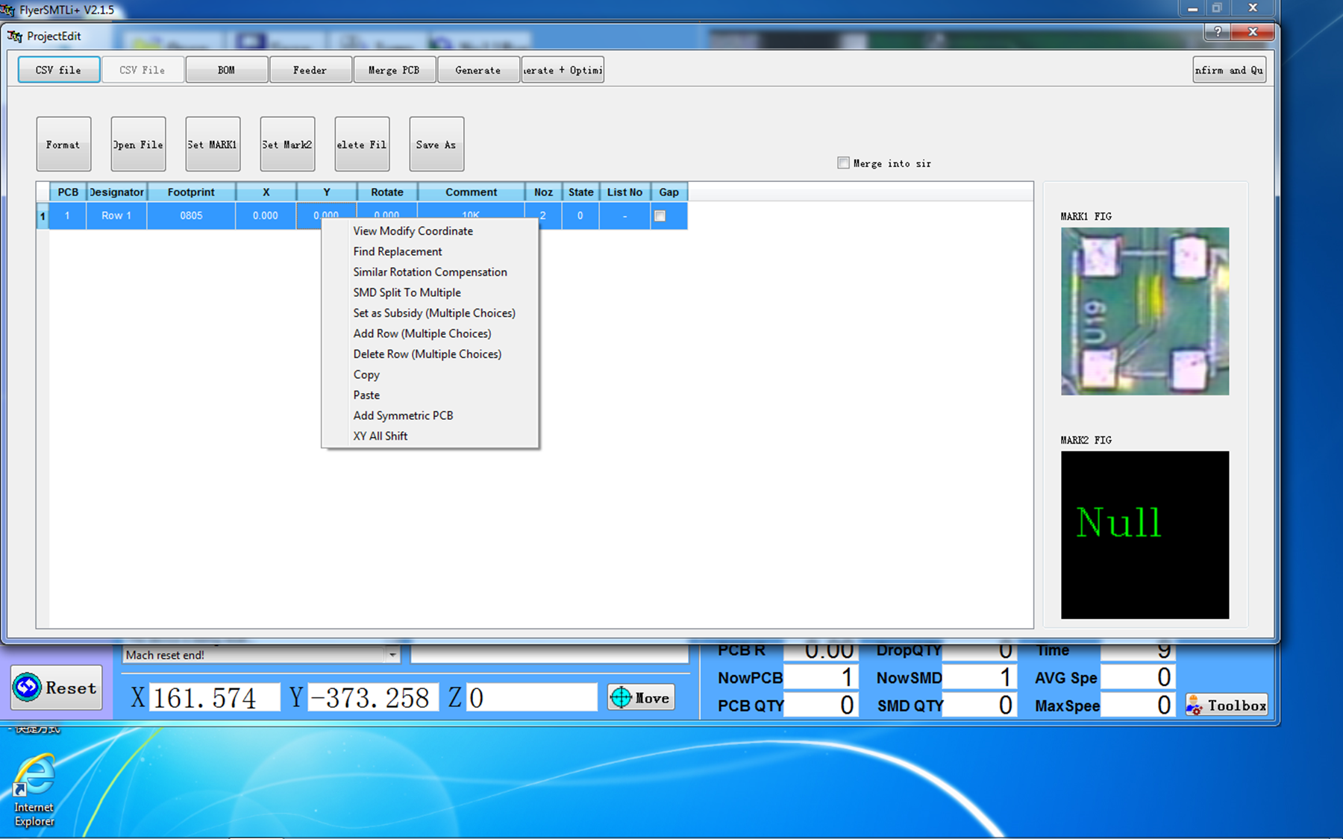This screenshot has width=1343, height=839.
Task: Select the 0805 footprint cell
Action: tap(191, 216)
